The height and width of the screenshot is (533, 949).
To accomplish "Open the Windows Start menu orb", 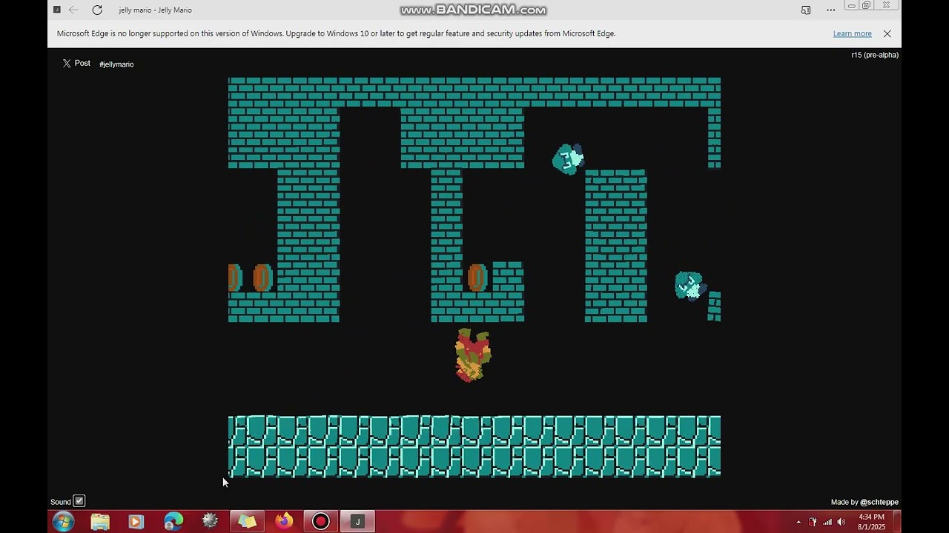I will click(x=63, y=521).
